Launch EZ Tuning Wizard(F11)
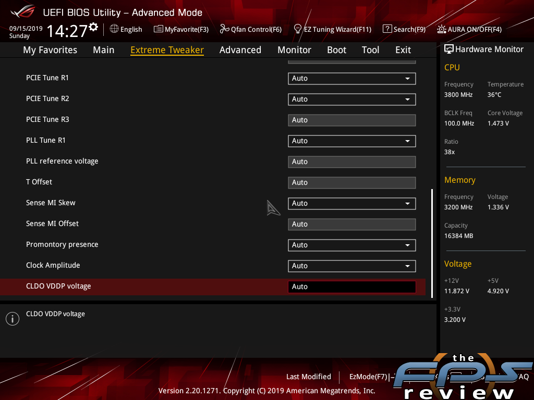Screen dimensions: 534x400 coord(337,29)
